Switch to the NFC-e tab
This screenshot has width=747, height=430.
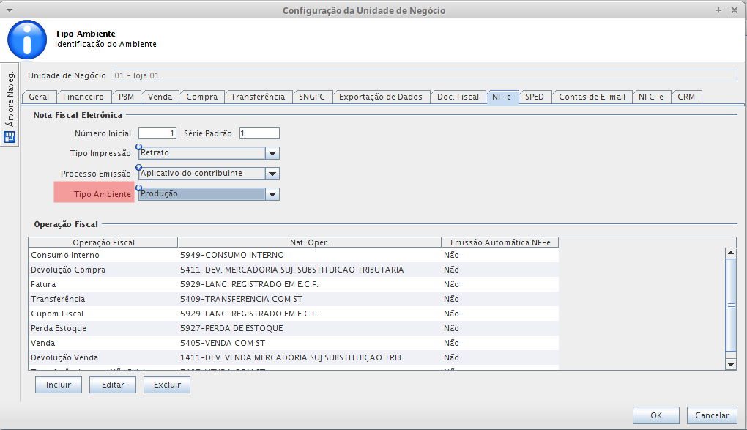coord(651,97)
